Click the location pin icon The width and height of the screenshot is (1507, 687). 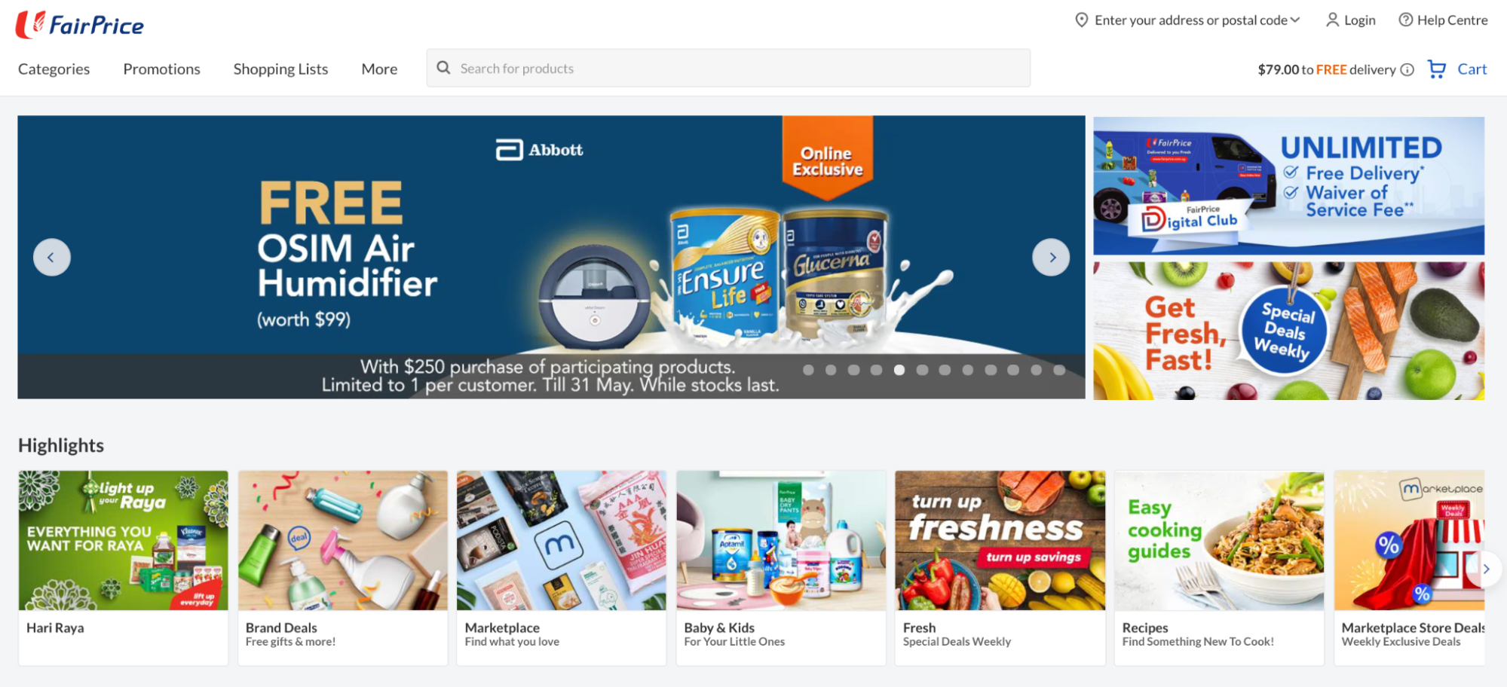[x=1081, y=20]
